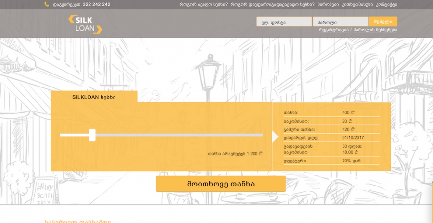Click the white arrow between loan panels
This screenshot has height=223, width=433.
275,137
